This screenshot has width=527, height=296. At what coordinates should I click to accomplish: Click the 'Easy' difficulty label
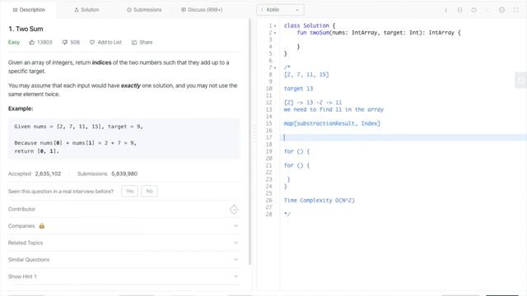(14, 42)
